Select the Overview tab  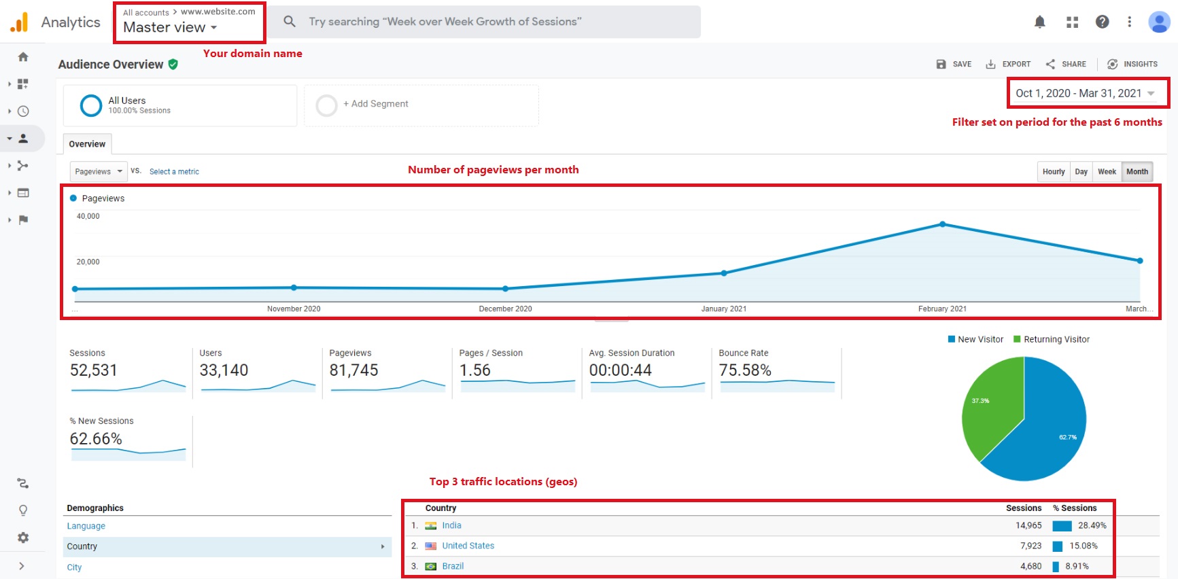pos(87,144)
